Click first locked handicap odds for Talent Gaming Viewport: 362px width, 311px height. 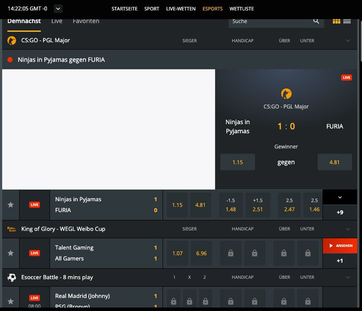point(231,253)
